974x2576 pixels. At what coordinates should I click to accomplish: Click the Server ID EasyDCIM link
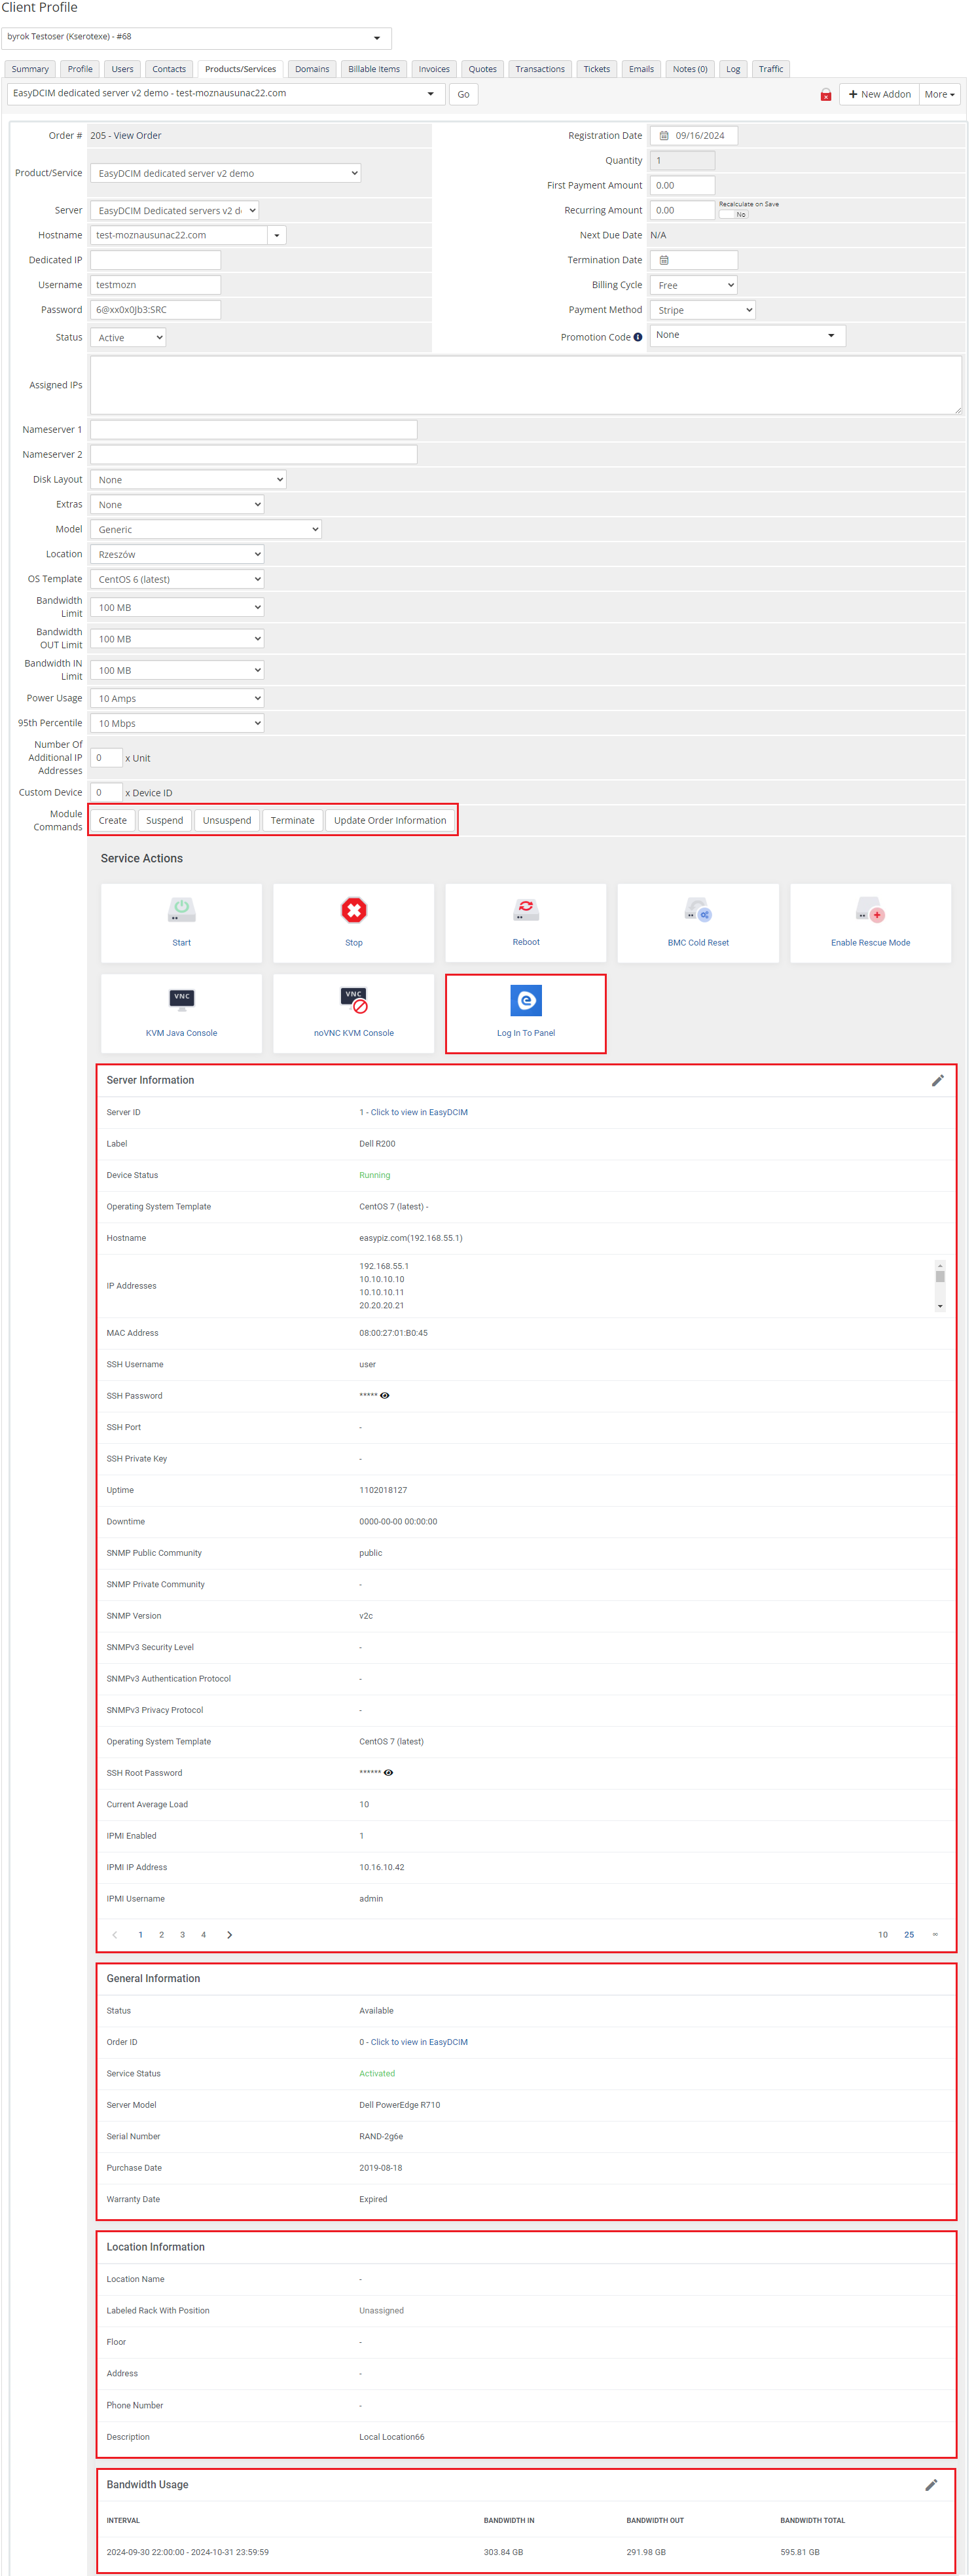413,1112
